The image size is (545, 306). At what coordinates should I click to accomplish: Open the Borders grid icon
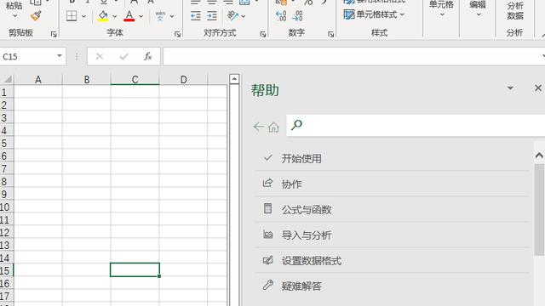coord(72,16)
